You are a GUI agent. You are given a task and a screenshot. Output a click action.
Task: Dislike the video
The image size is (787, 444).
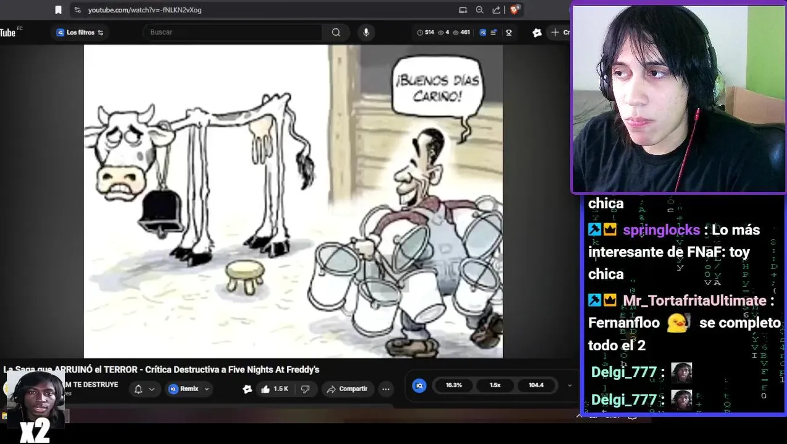point(305,389)
